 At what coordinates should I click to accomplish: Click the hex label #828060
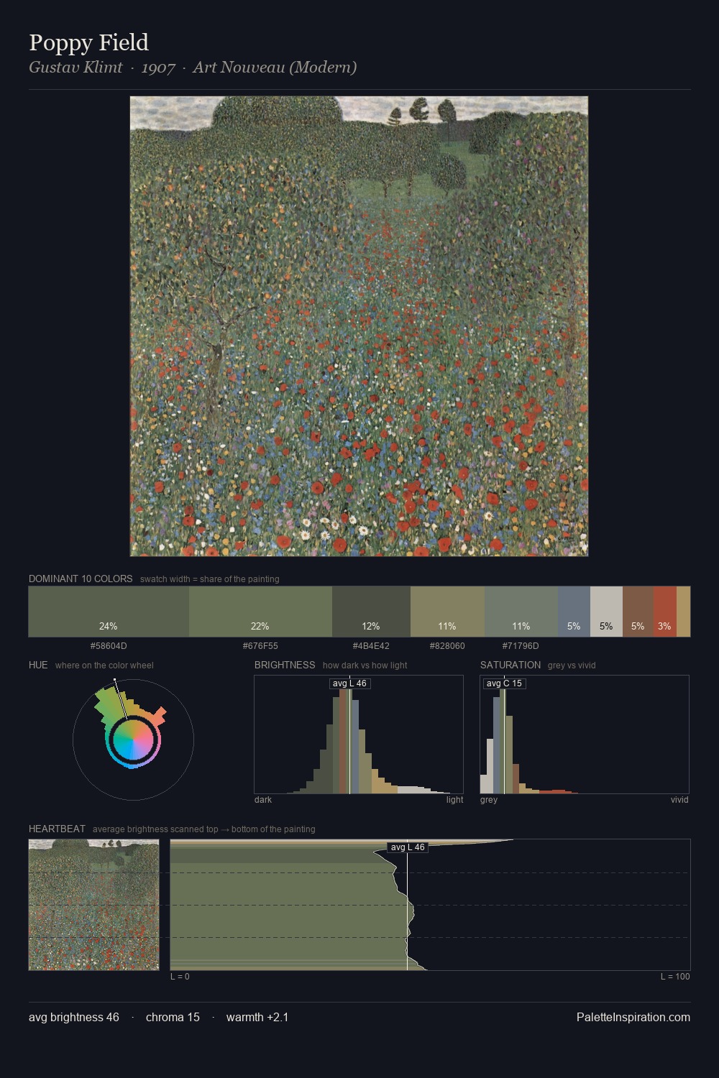click(x=447, y=646)
